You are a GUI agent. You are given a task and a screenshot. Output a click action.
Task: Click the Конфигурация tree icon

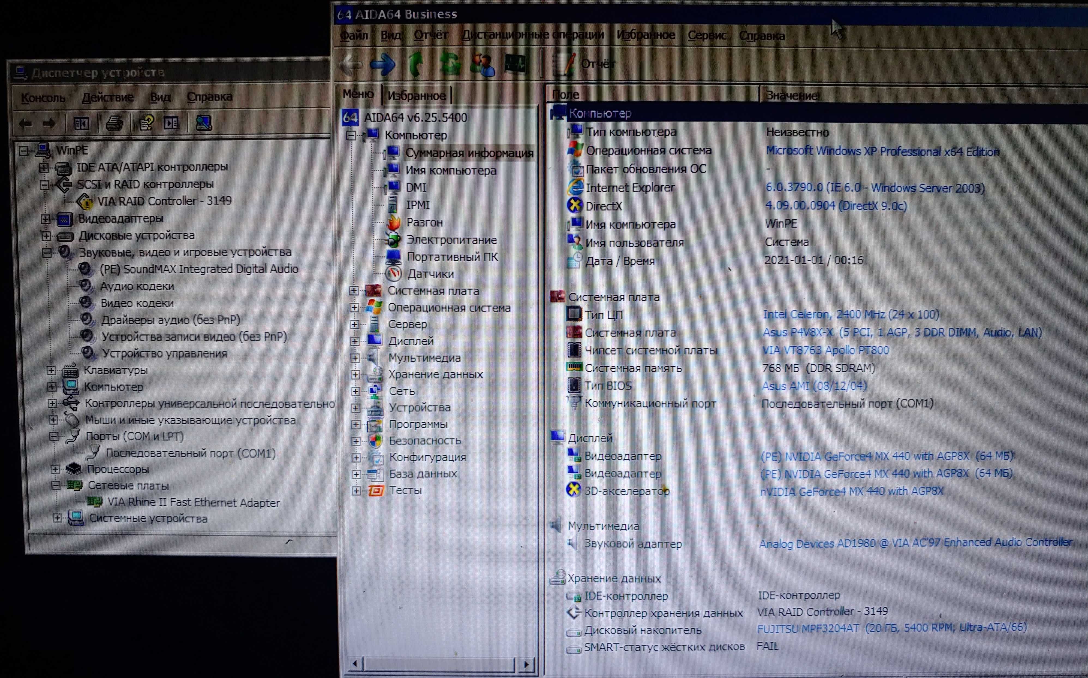[376, 457]
